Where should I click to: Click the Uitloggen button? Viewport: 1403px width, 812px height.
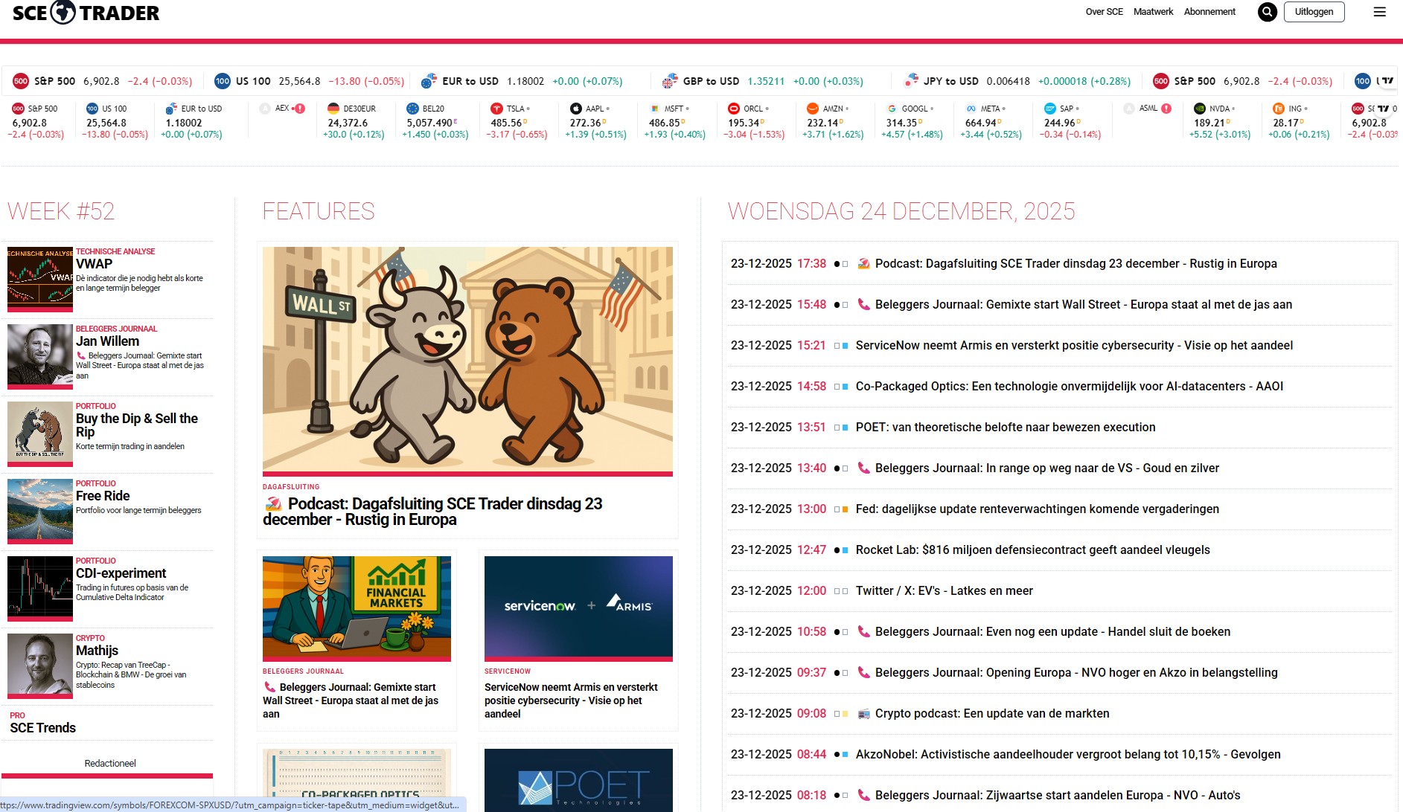1314,12
